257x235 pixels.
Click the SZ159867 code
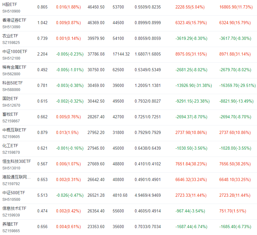pyautogui.click(x=11, y=121)
